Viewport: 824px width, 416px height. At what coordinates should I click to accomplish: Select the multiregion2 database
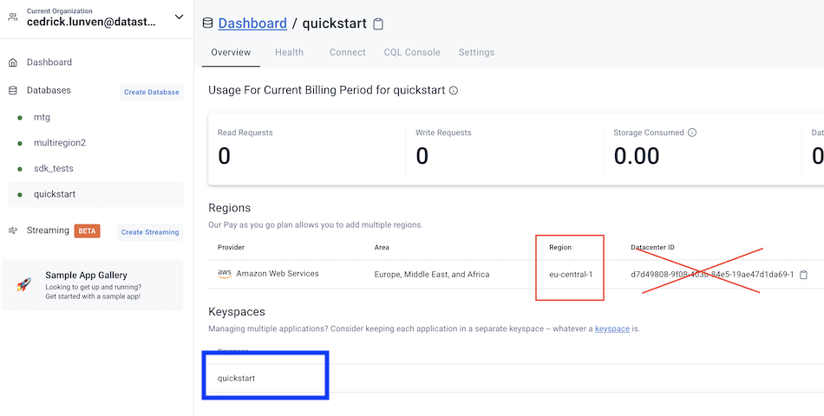pyautogui.click(x=59, y=143)
